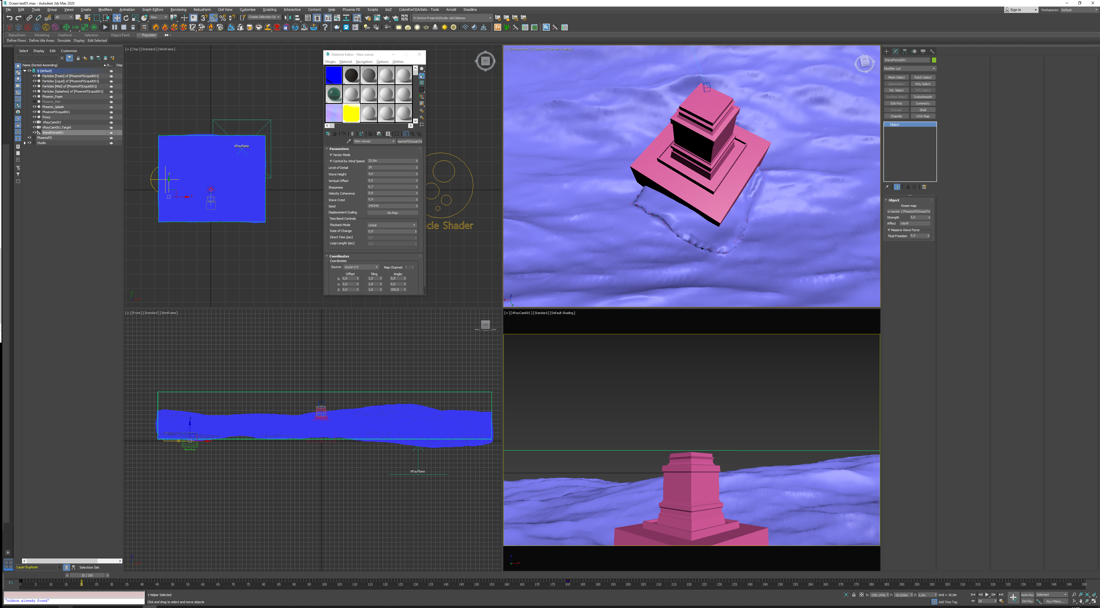The height and width of the screenshot is (608, 1100).
Task: Show the hidden Phoenix_Mist object
Action: point(35,101)
